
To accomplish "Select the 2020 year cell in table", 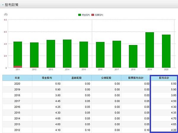I will pos(17,84).
